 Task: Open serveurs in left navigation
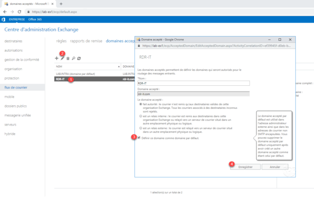[x=10, y=125]
